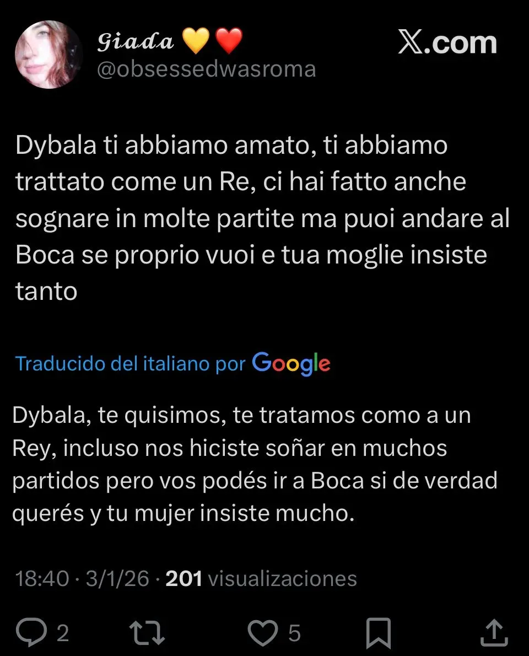Click the yellow heart emoji beside Giada
Viewport: 529px width, 656px height.
(196, 41)
